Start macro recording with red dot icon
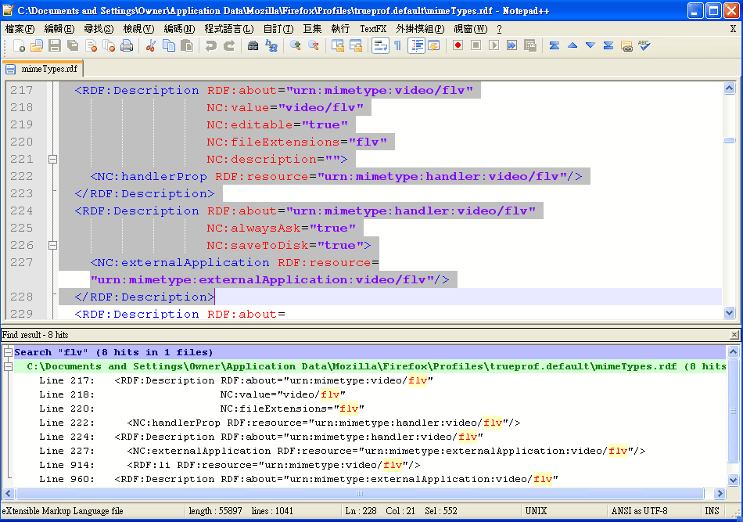Image resolution: width=743 pixels, height=522 pixels. coord(458,45)
